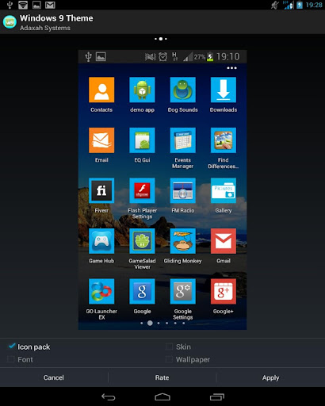Tap the USB icon in top status bar
The width and height of the screenshot is (325, 406).
[x=10, y=5]
